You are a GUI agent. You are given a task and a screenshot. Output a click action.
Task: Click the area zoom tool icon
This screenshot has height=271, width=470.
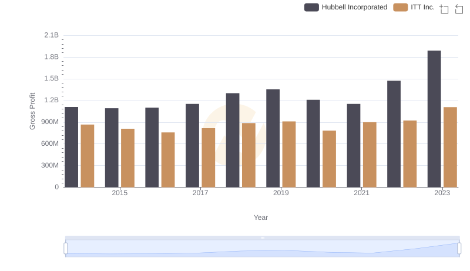click(x=444, y=9)
